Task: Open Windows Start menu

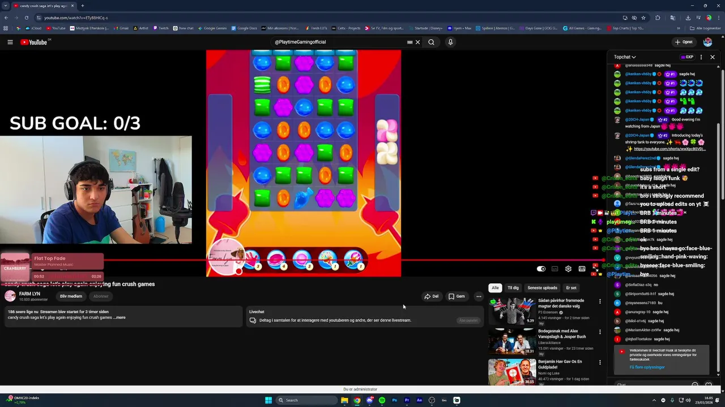Action: point(268,400)
